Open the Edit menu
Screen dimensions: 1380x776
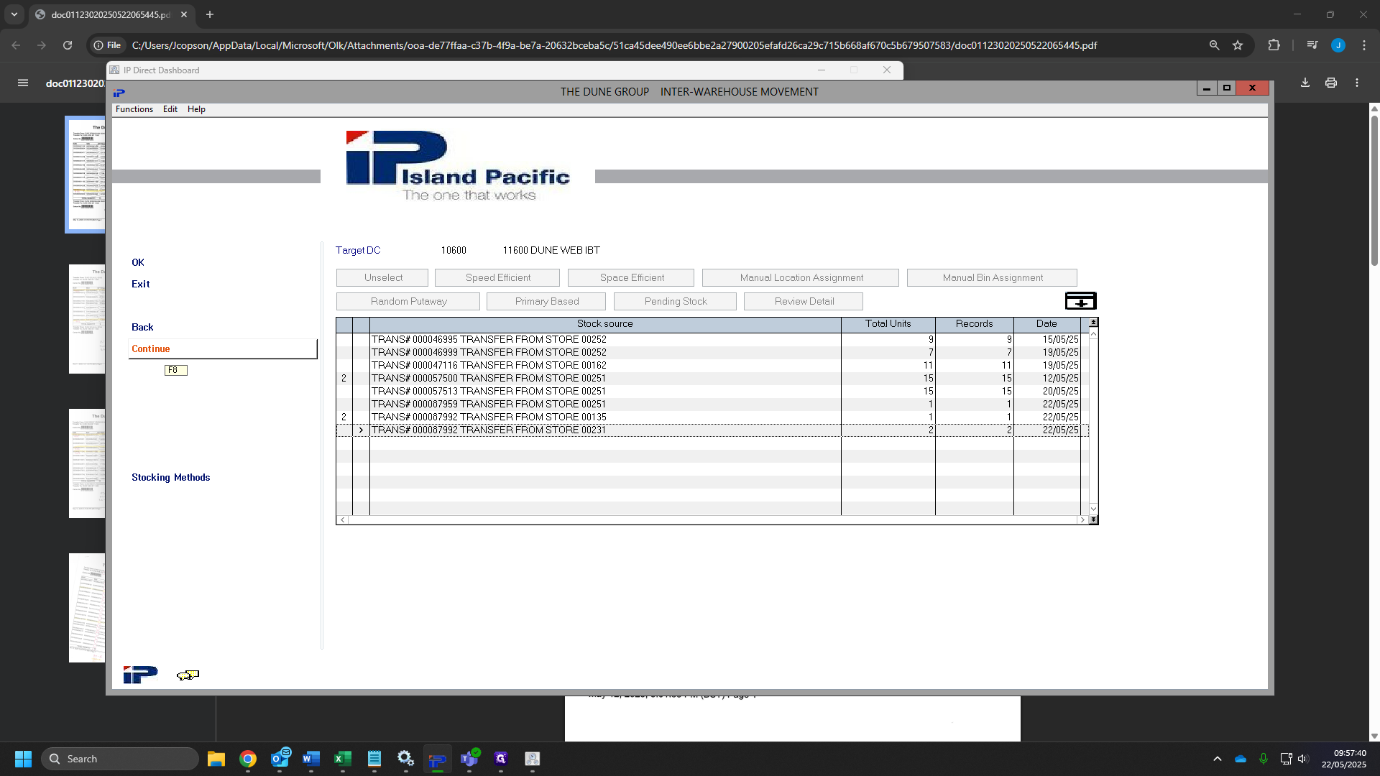(x=170, y=109)
